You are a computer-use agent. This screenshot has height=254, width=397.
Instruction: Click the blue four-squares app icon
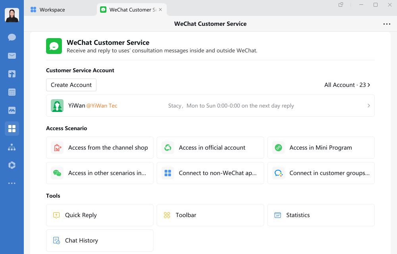(x=168, y=173)
